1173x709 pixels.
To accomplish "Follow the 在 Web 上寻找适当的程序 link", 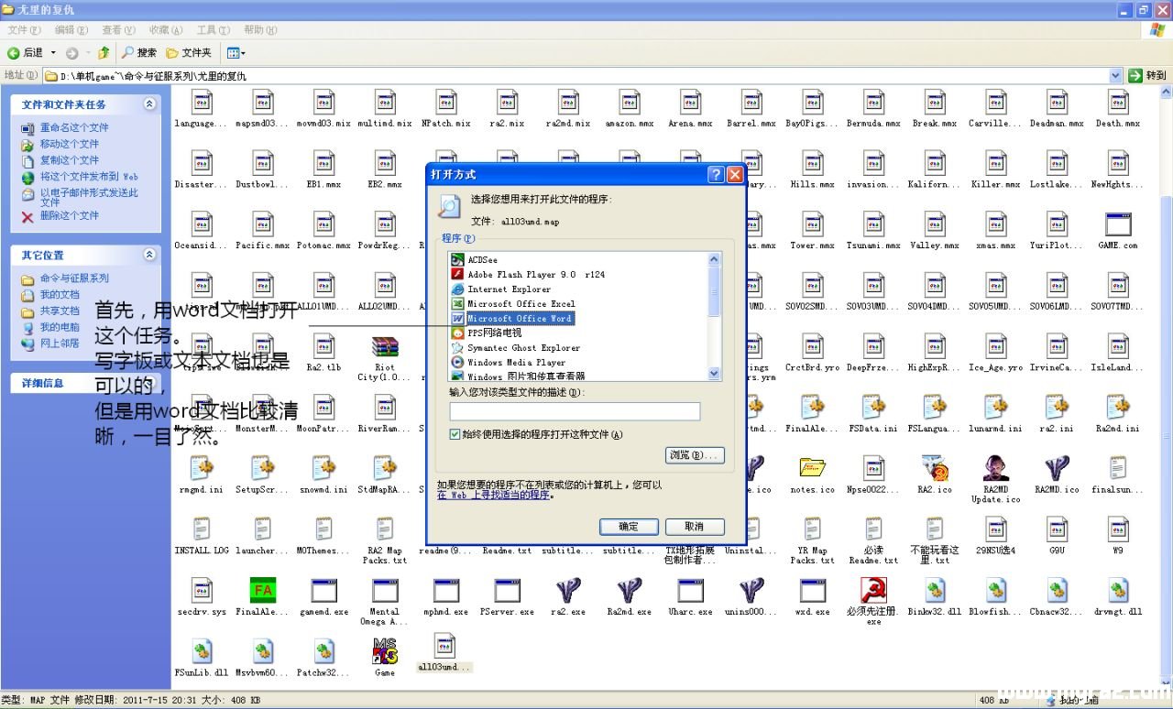I will click(493, 495).
